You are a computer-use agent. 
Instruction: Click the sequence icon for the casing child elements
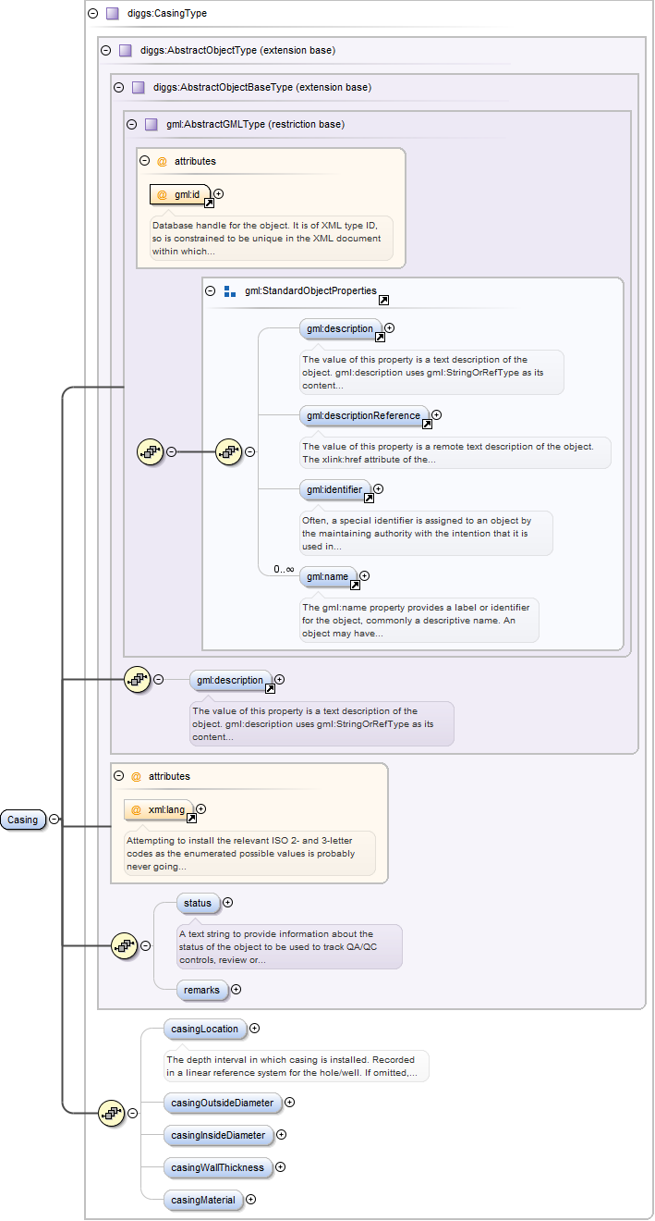111,1114
